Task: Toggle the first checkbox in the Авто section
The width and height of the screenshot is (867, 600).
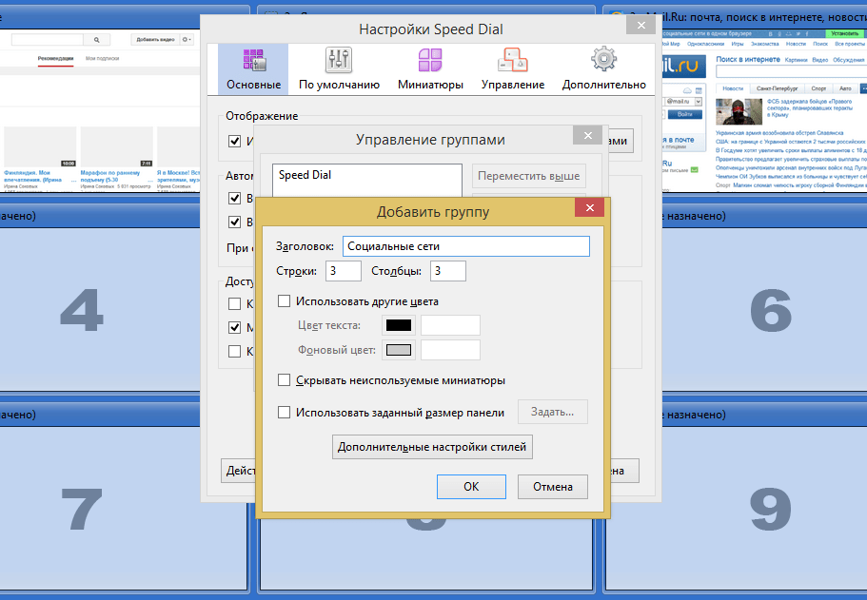Action: pos(234,198)
